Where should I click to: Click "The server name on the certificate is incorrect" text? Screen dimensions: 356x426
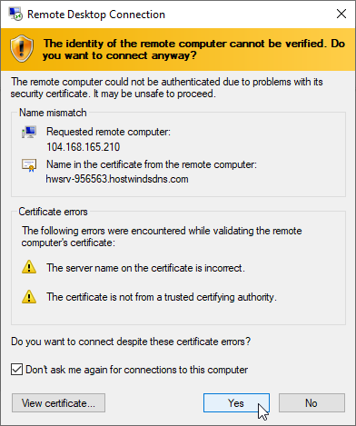point(145,268)
